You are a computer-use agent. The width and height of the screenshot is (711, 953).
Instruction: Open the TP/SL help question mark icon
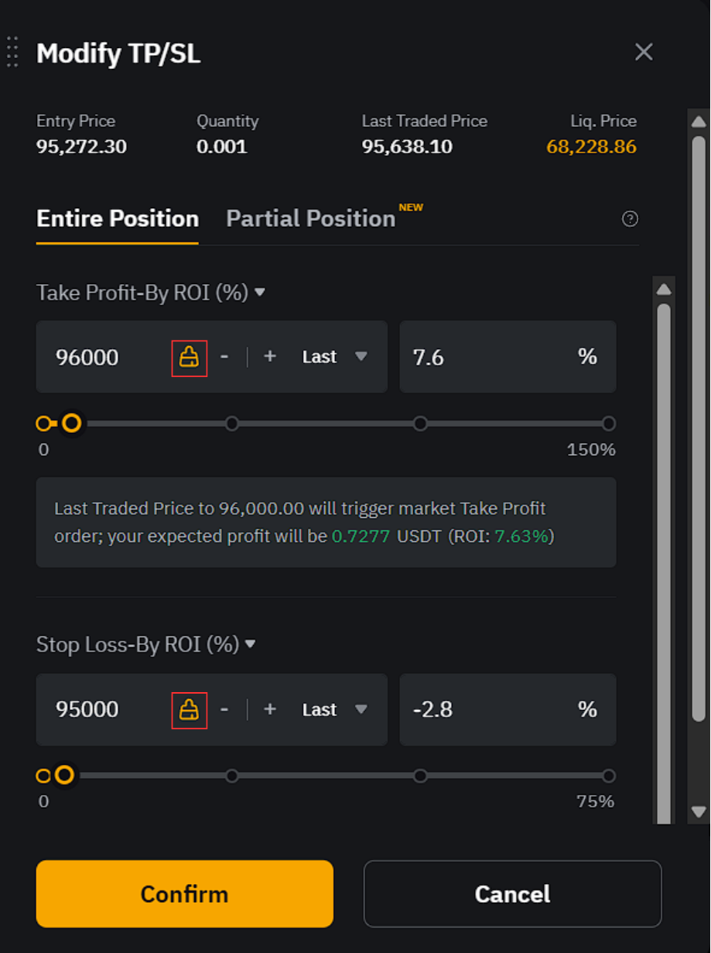pyautogui.click(x=630, y=219)
